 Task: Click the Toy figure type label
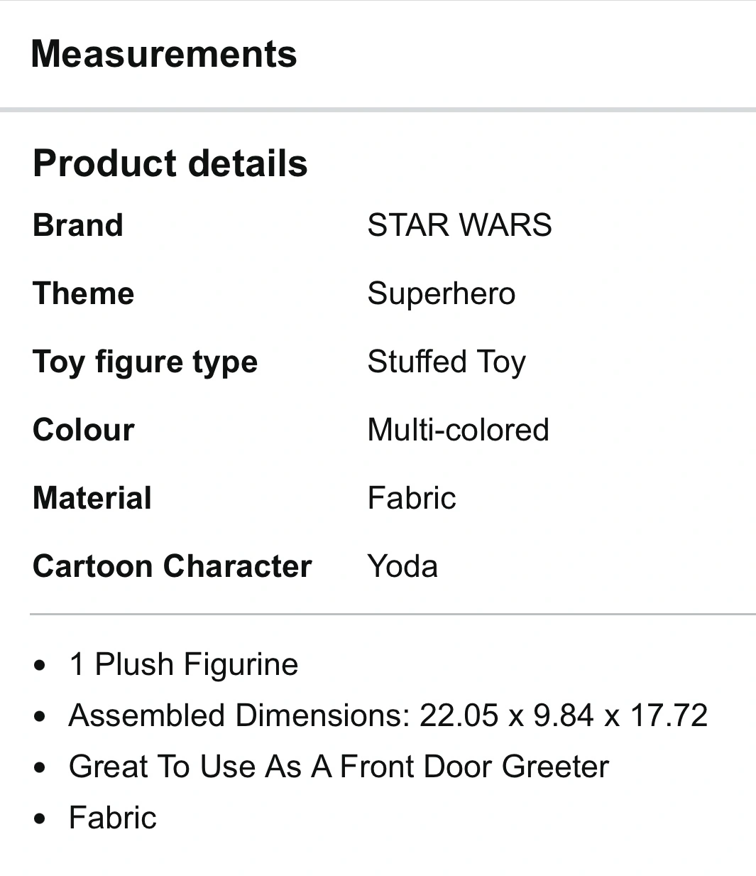[145, 362]
